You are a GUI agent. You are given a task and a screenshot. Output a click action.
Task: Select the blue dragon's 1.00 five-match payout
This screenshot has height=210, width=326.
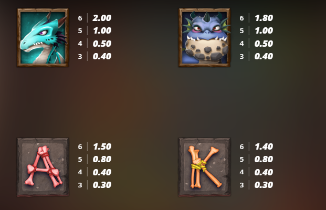264,30
